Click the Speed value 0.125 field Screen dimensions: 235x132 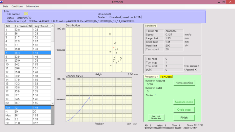(x=174, y=35)
